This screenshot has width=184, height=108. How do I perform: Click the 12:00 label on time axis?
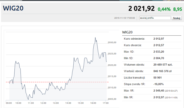point(43,103)
